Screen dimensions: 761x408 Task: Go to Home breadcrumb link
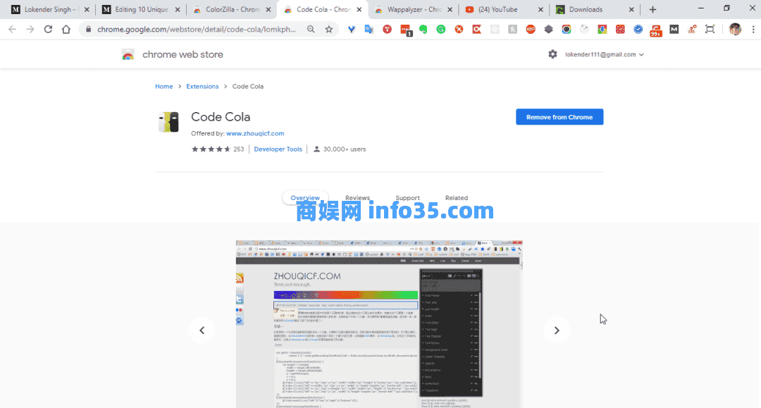pyautogui.click(x=163, y=87)
